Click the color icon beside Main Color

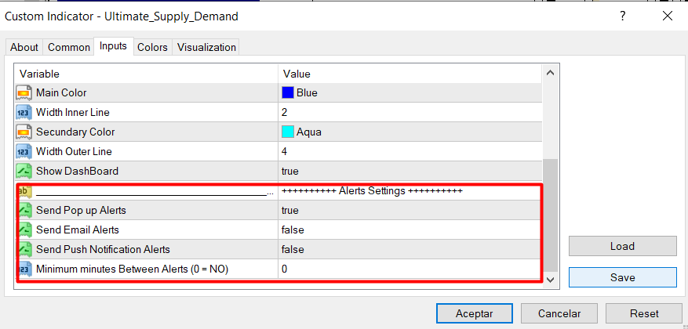point(24,93)
